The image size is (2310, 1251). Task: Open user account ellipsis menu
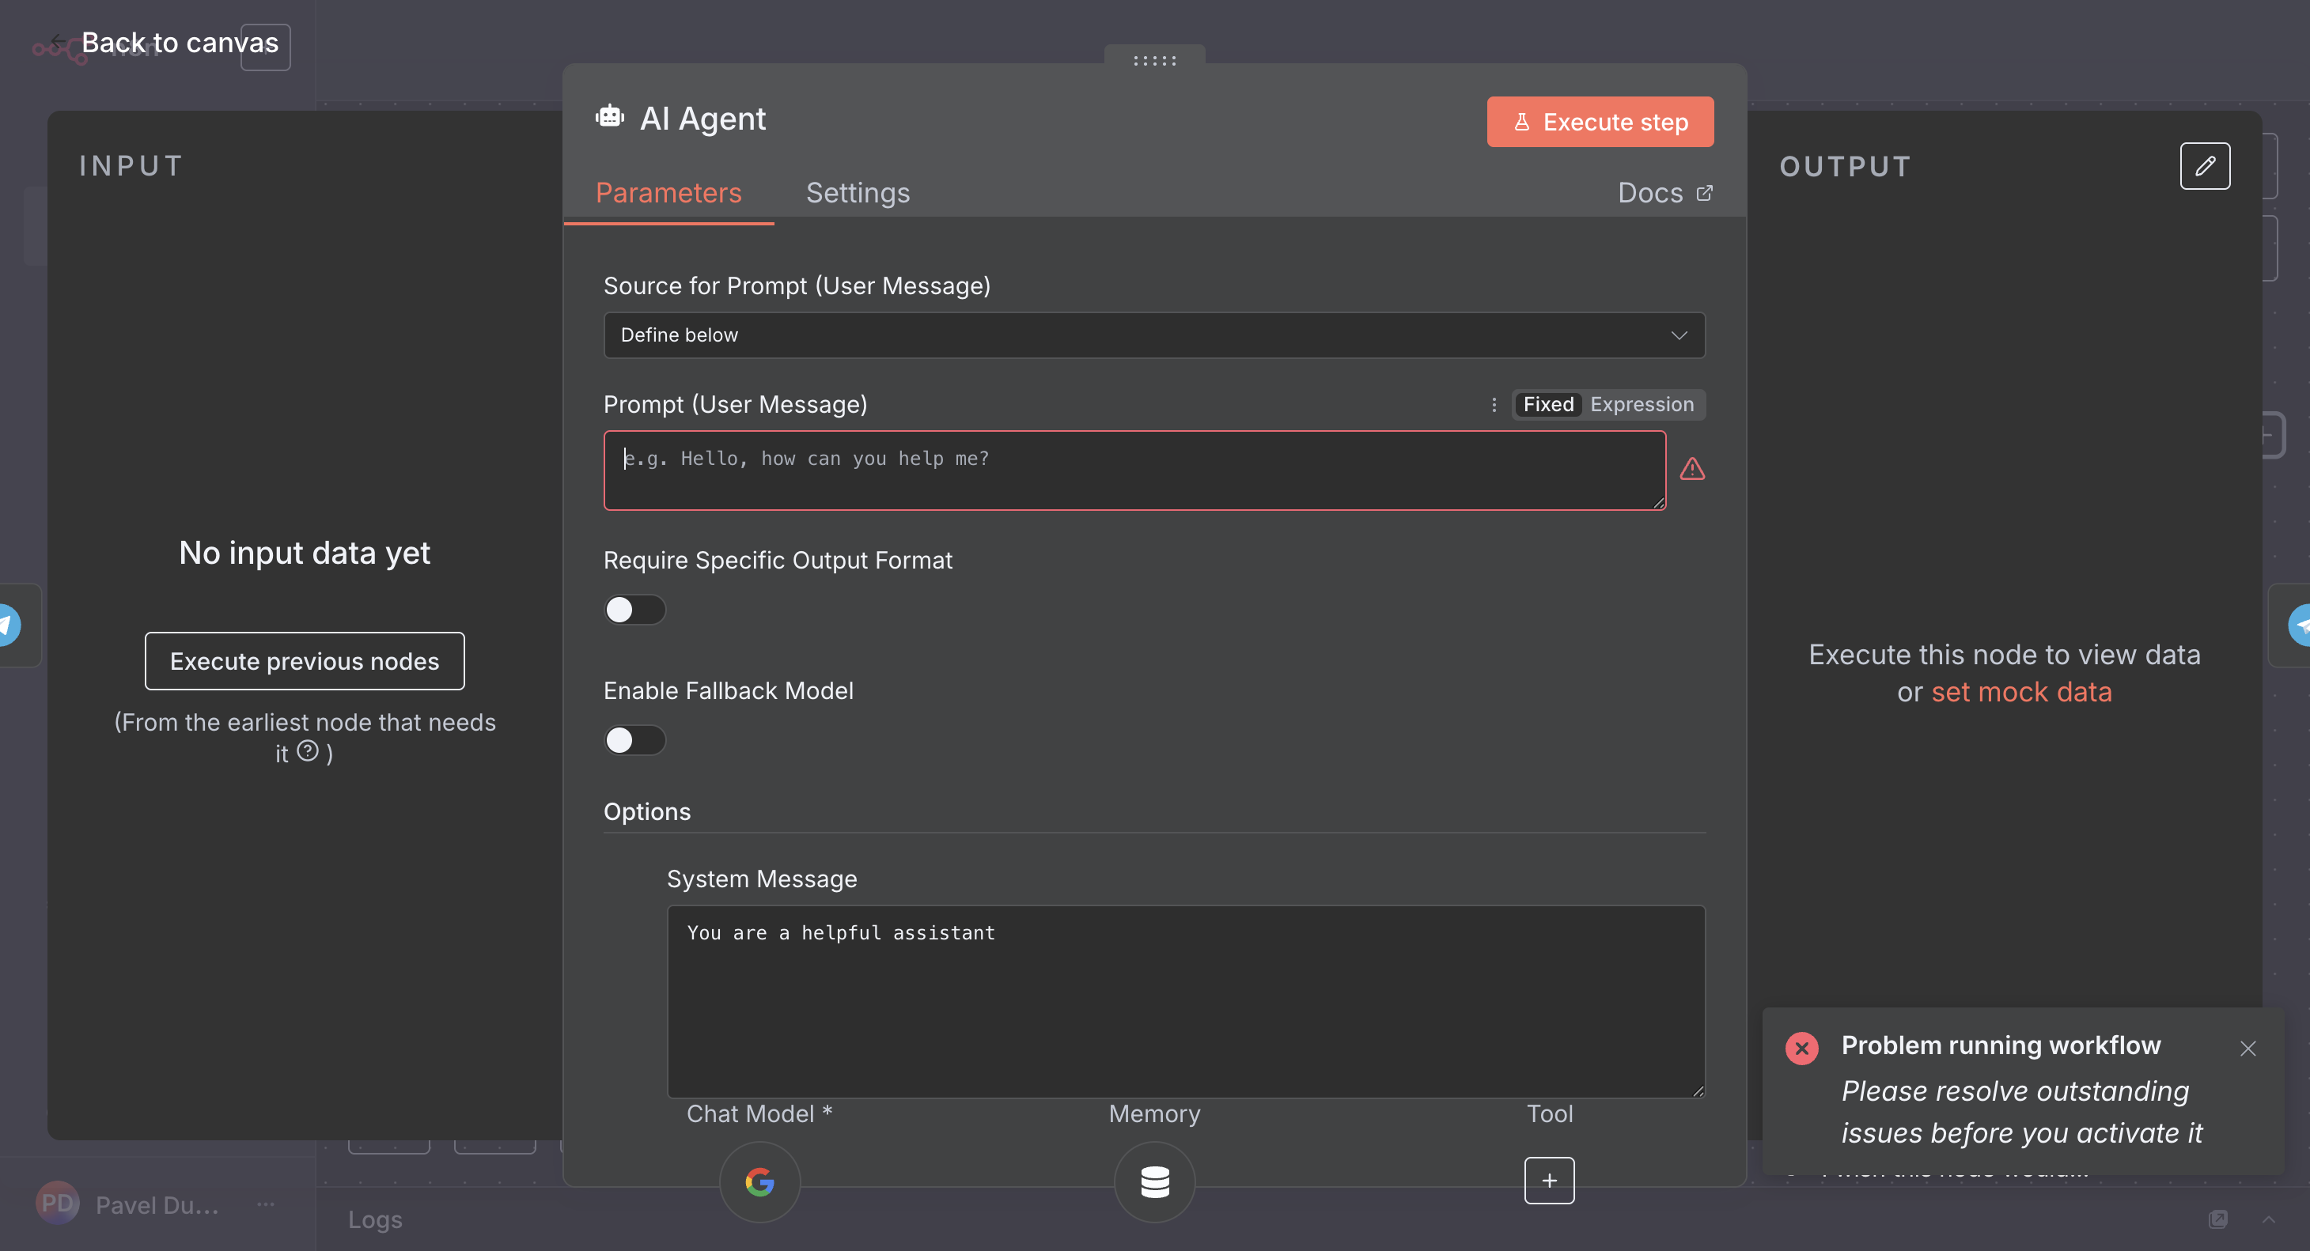pos(266,1204)
